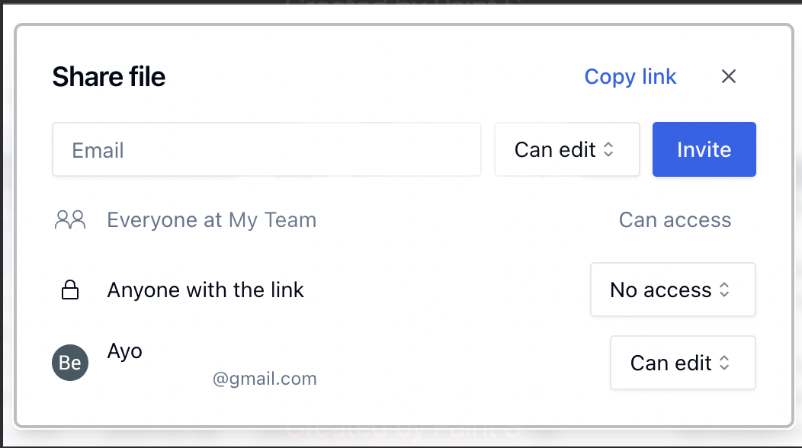Click the @gmail.com email address
Screen dimensions: 802x448
[x=265, y=379]
